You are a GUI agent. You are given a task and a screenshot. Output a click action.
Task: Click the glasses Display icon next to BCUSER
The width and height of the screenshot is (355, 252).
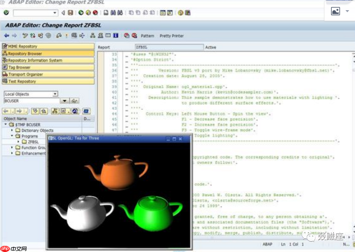[75, 101]
